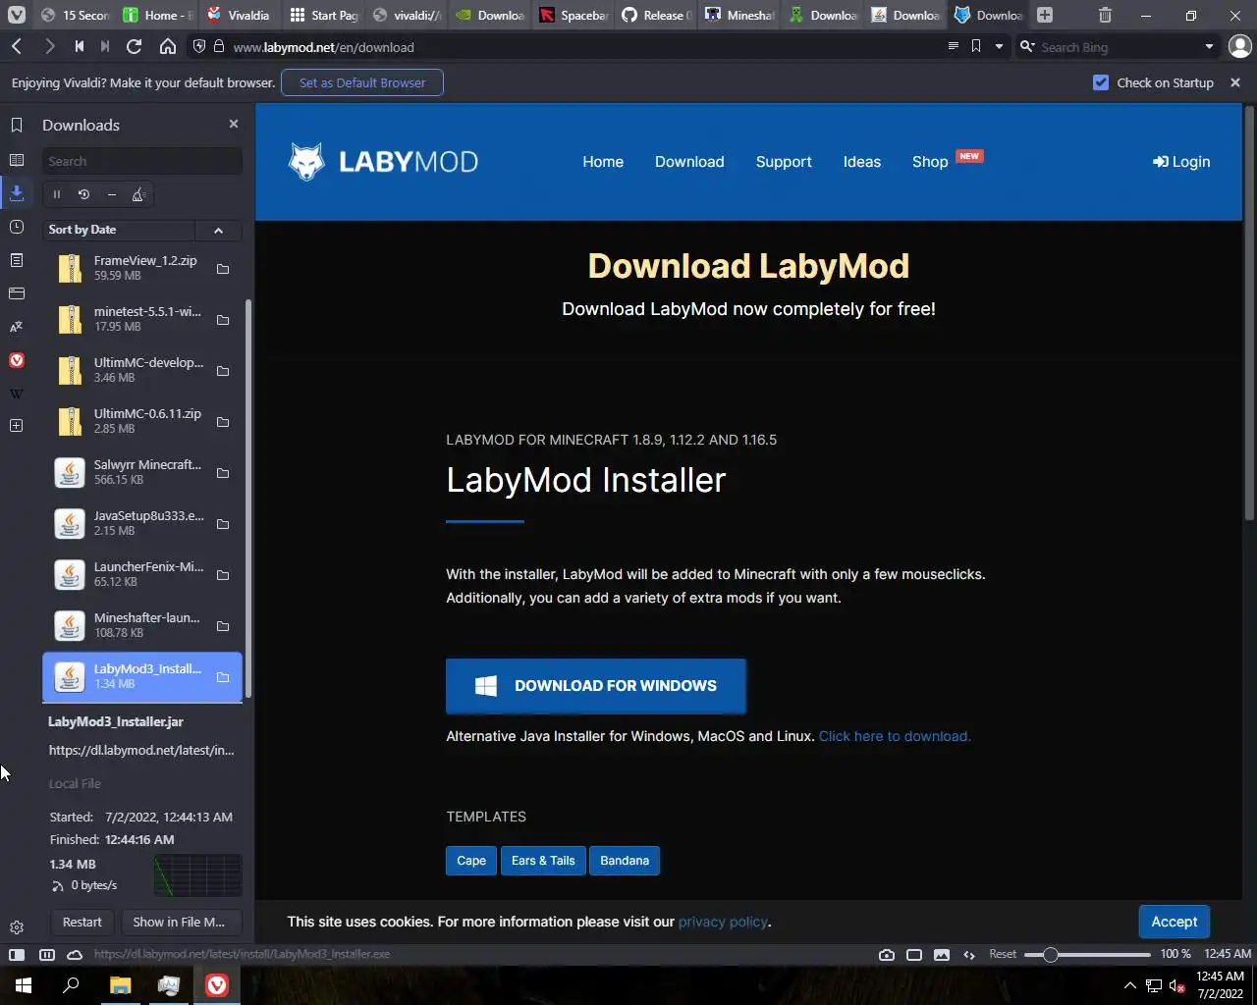Retry download icon in Downloads toolbar
1257x1005 pixels.
[x=84, y=194]
